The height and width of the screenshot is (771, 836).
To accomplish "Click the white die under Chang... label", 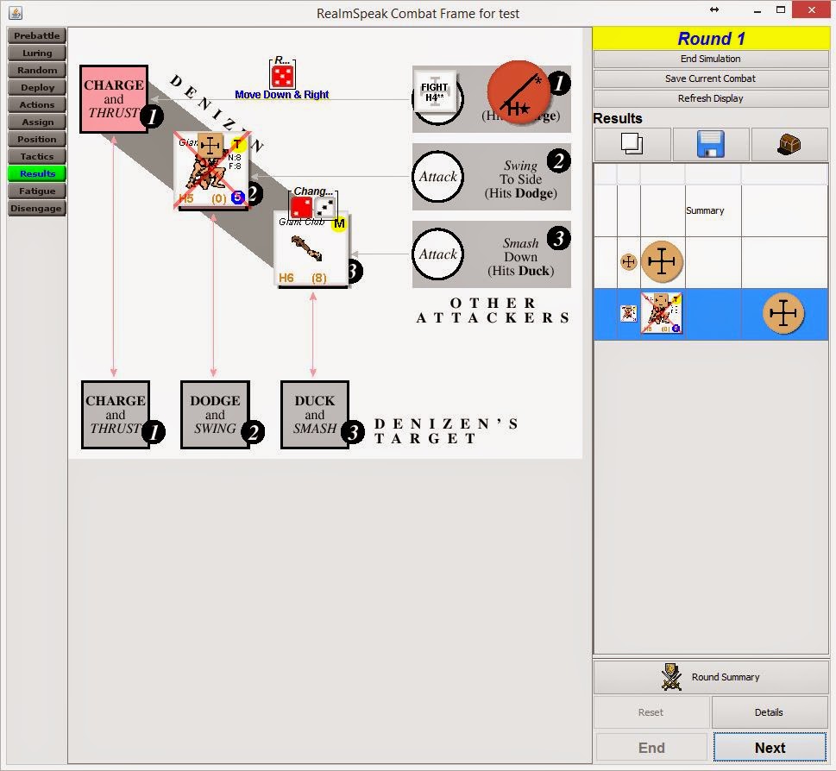I will [326, 208].
